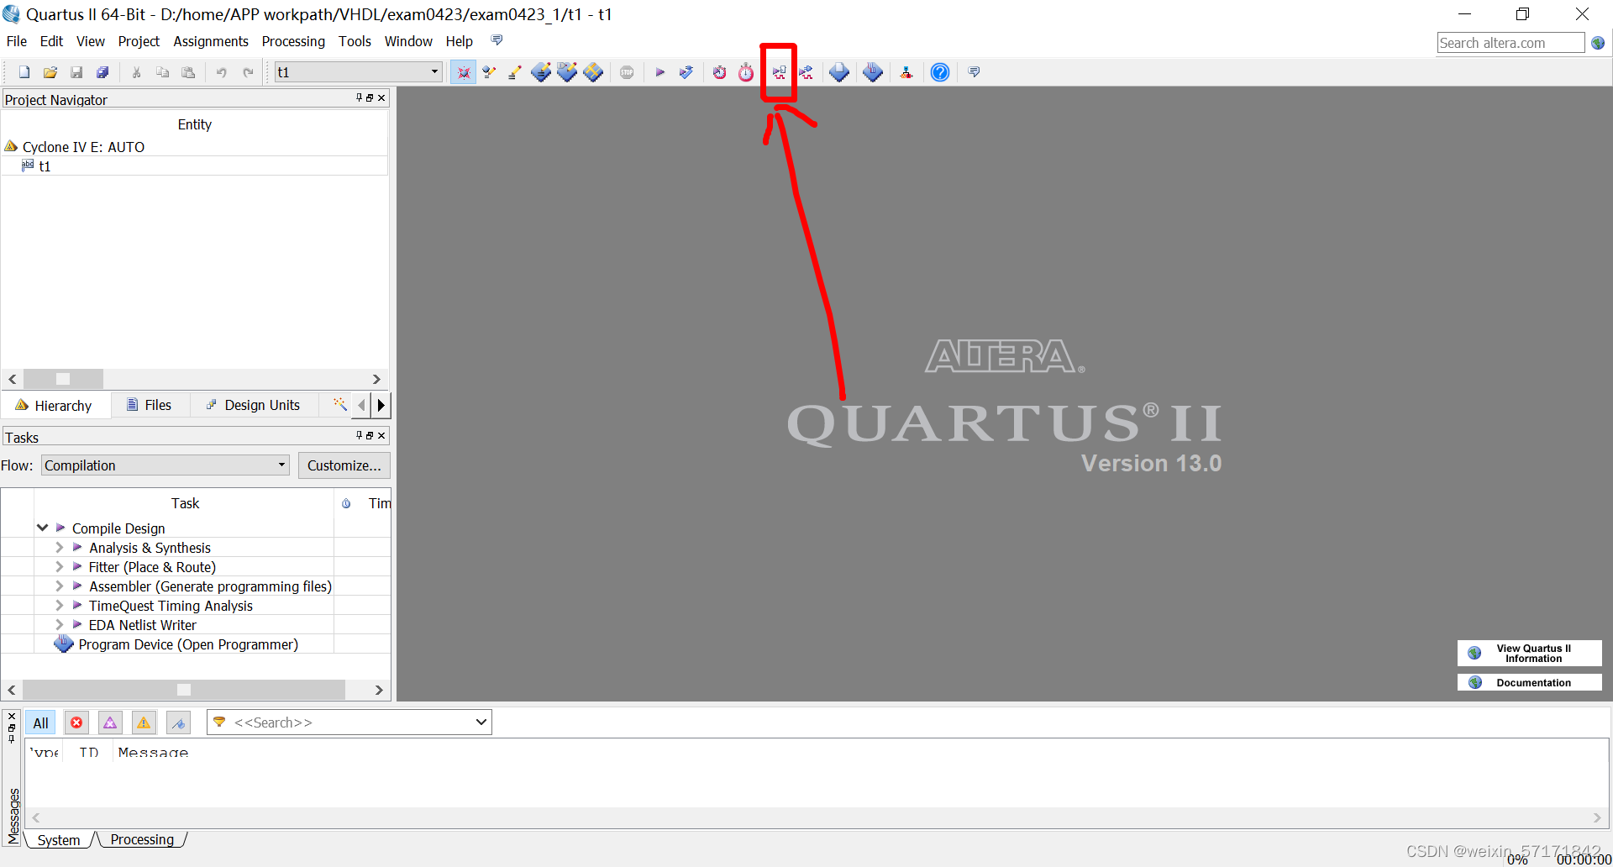Click the hierarchy tree toolbar icon
The image size is (1613, 867).
click(x=906, y=72)
